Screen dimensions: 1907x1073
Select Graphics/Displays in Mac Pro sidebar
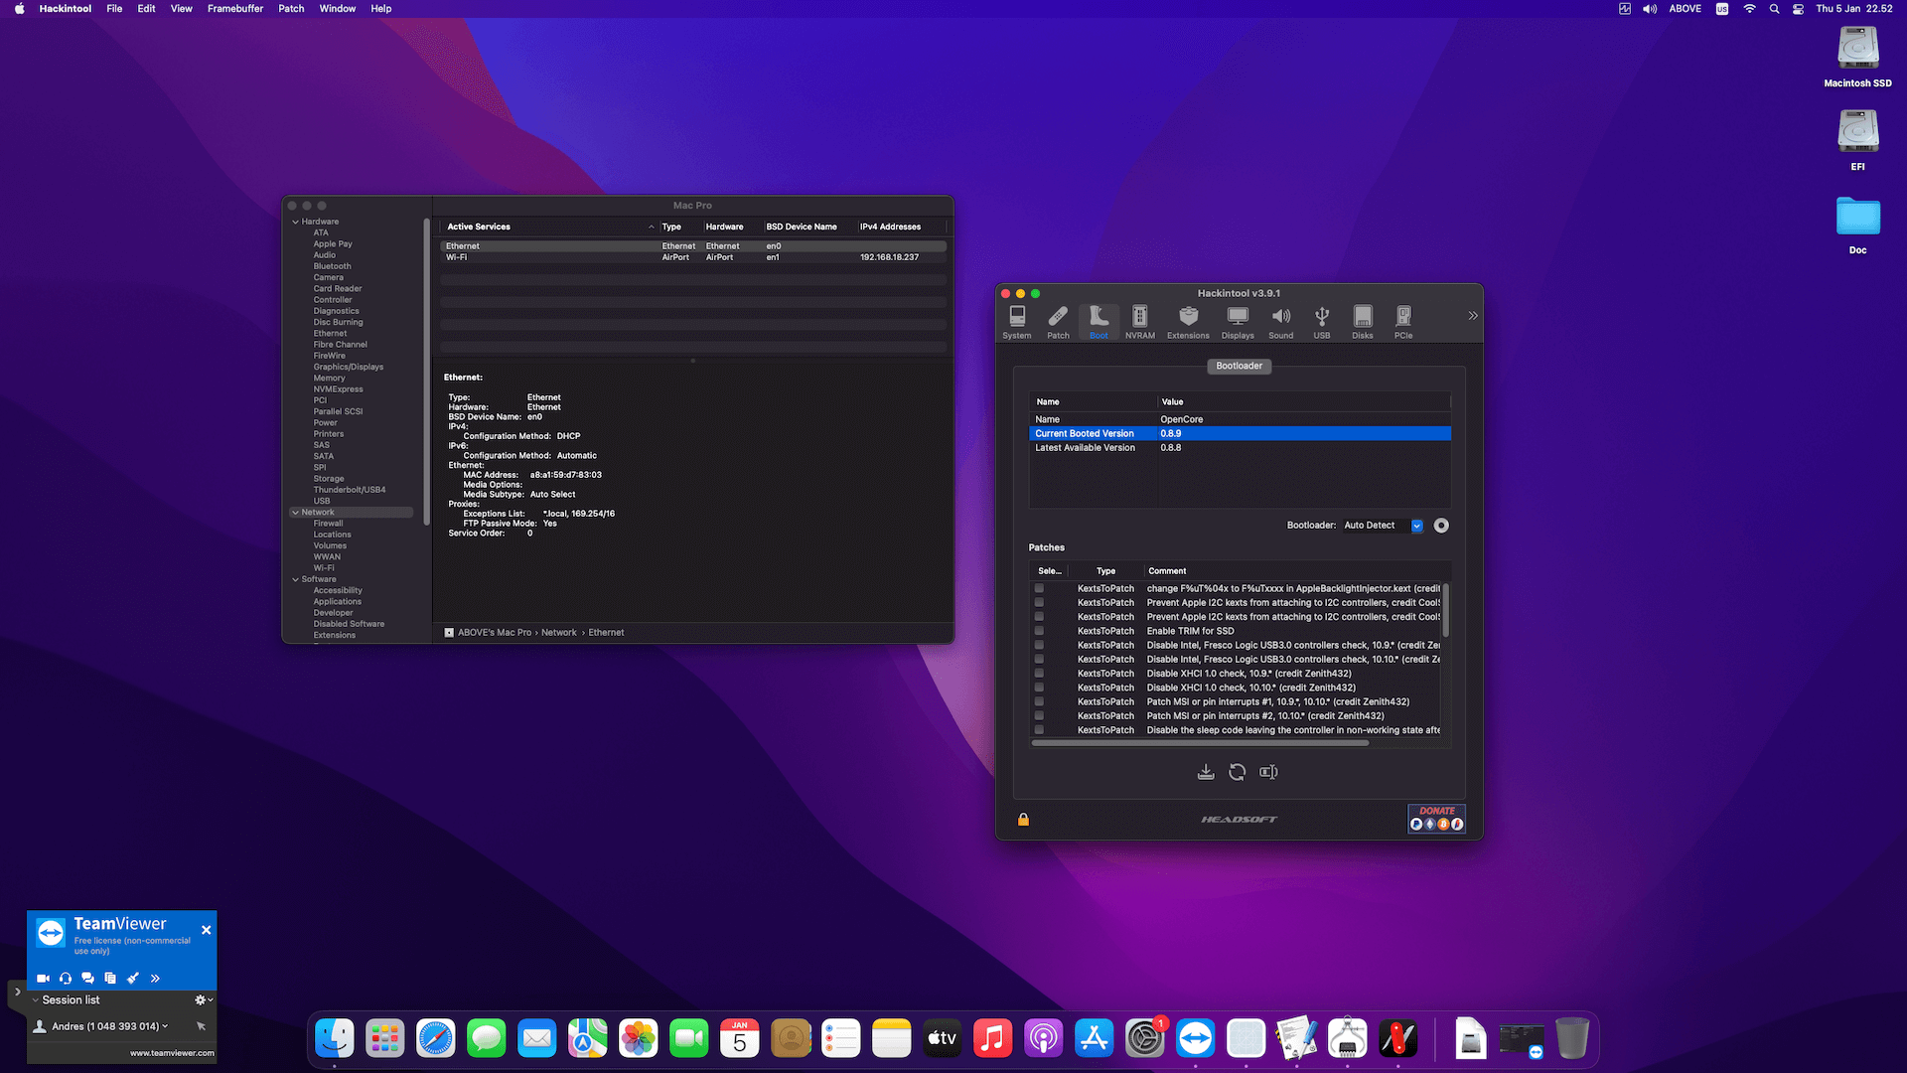click(349, 367)
